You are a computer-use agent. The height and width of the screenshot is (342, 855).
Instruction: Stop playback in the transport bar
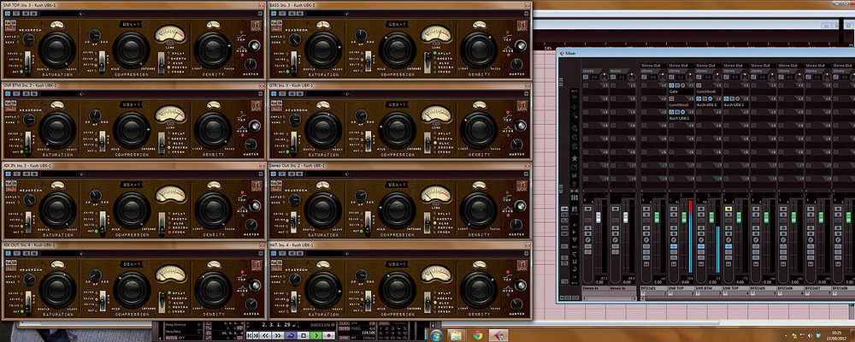coord(304,335)
